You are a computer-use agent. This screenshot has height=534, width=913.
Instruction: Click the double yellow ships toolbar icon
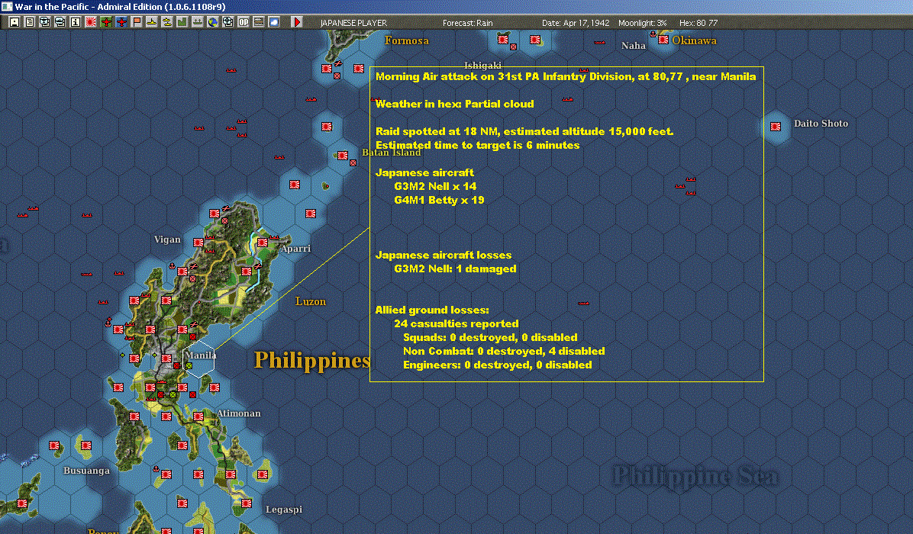click(167, 22)
